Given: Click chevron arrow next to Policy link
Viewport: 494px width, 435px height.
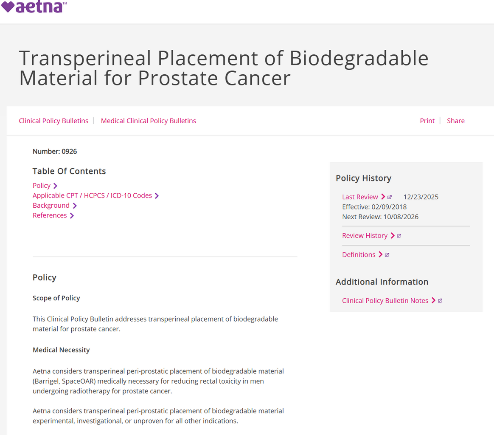Looking at the screenshot, I should (55, 186).
